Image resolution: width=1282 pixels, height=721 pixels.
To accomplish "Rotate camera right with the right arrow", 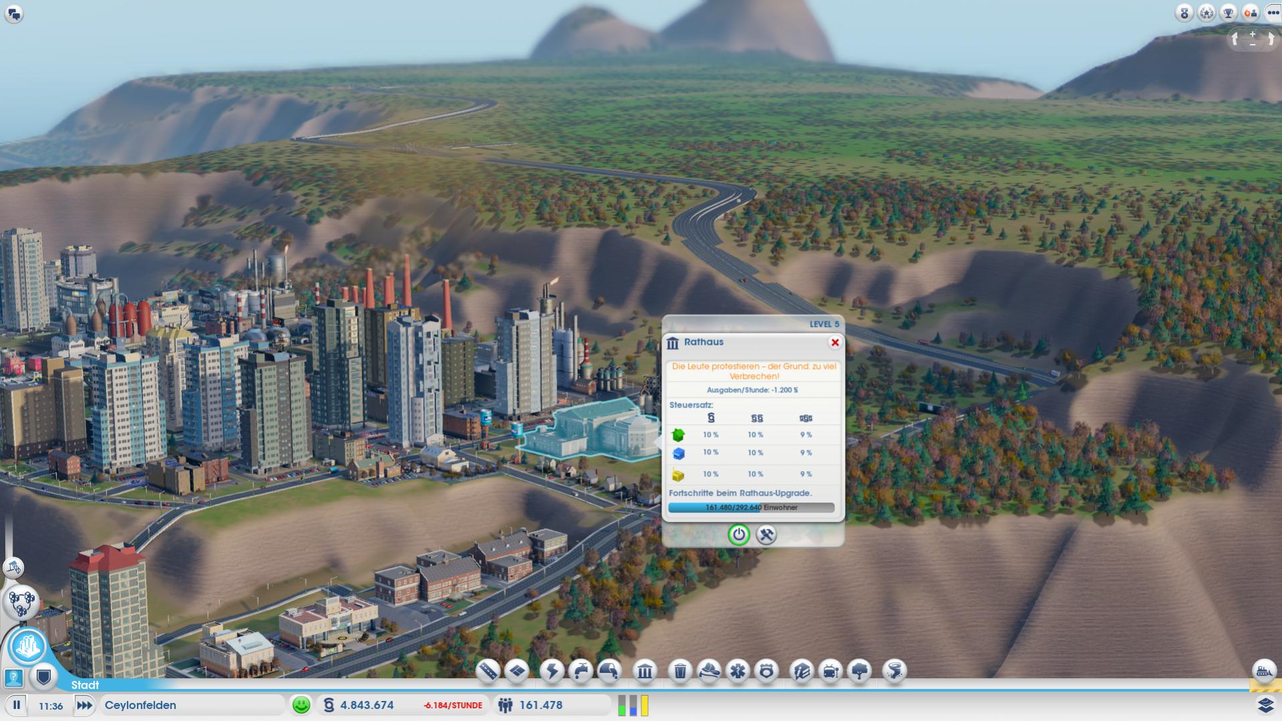I will coord(1270,39).
